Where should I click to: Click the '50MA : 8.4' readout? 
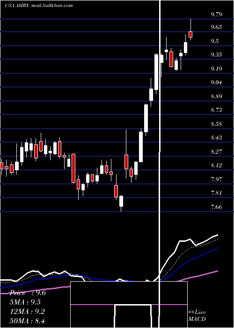pyautogui.click(x=27, y=321)
